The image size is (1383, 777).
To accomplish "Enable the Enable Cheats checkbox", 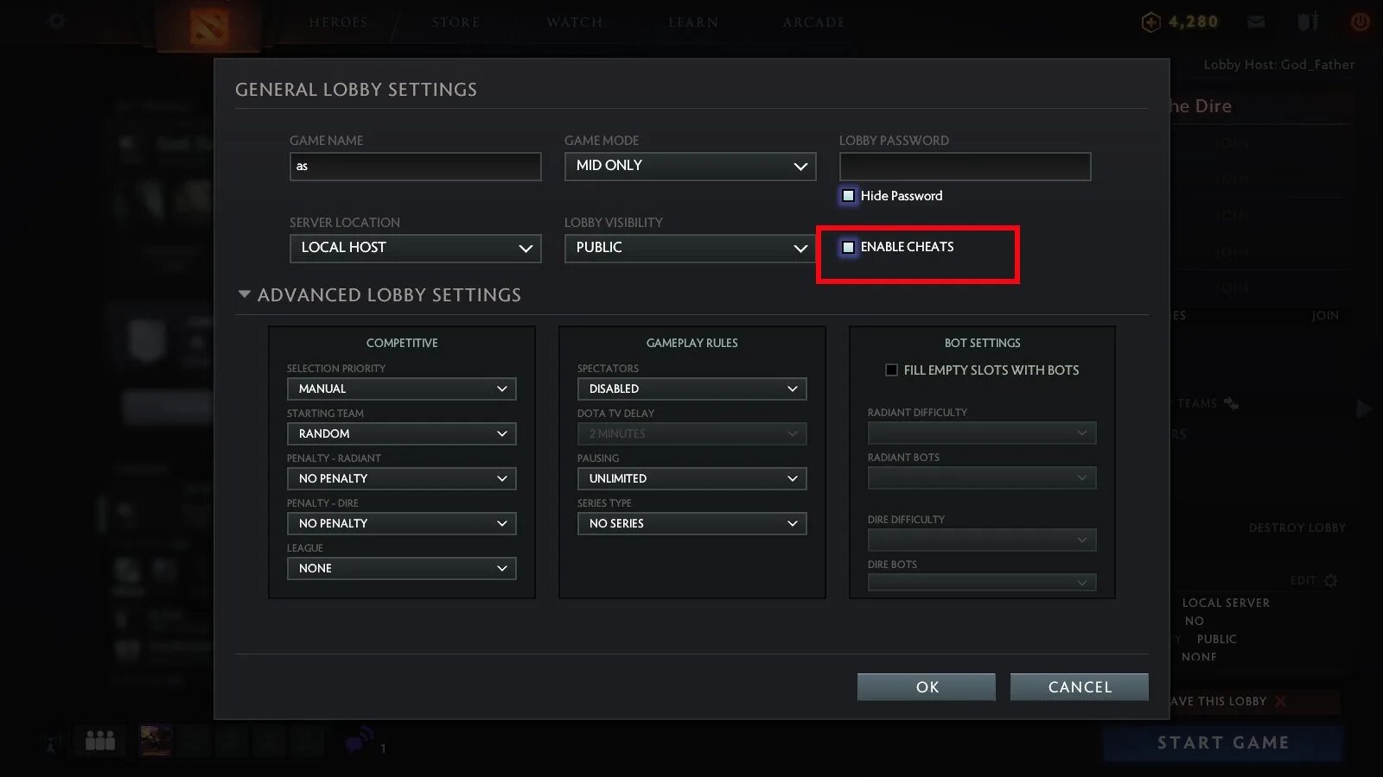I will point(848,247).
